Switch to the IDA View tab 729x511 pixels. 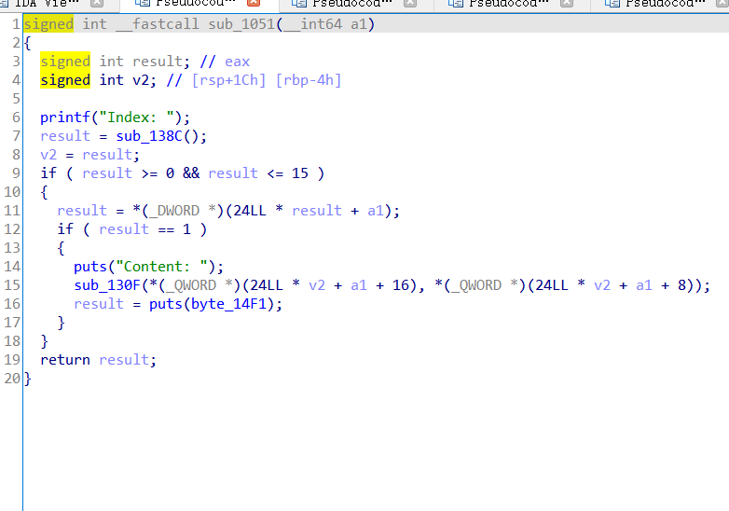47,4
